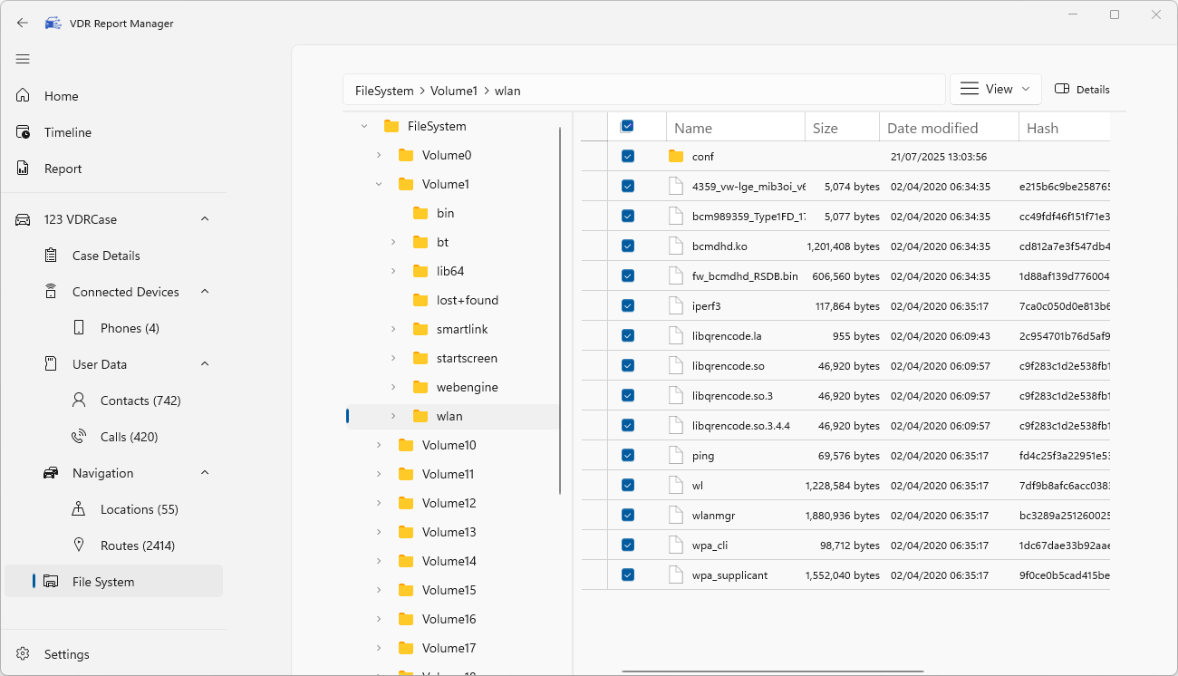Expand the Volume0 tree node
The image size is (1178, 676).
[x=379, y=155]
